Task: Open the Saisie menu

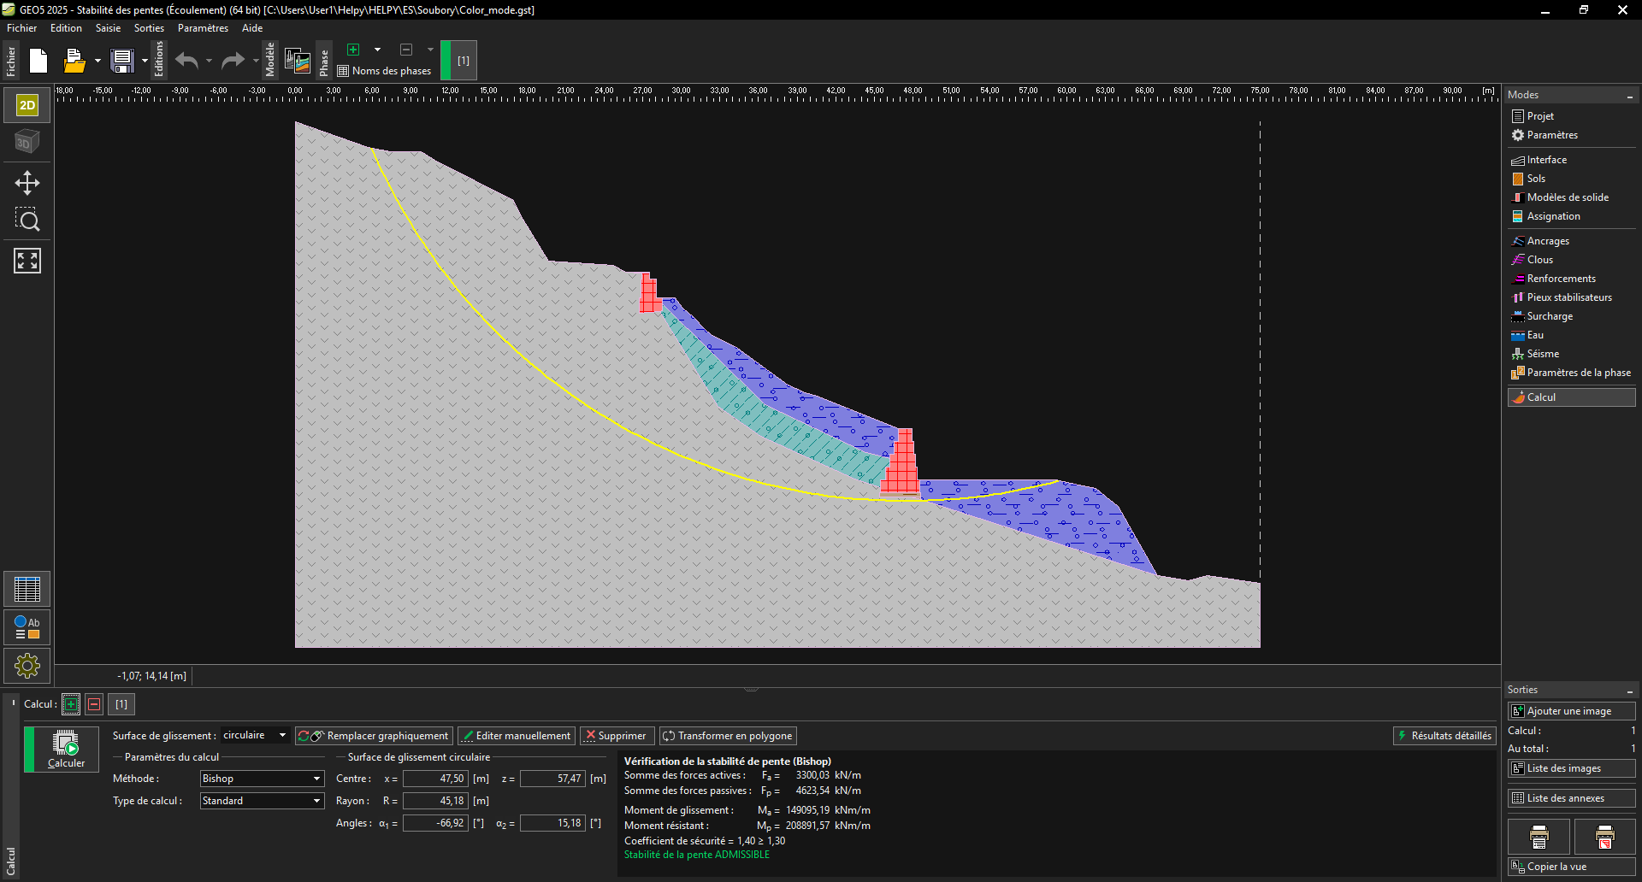Action: tap(108, 28)
